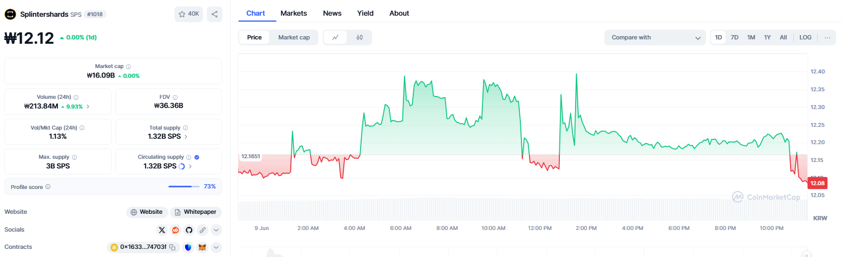Click the ₩12.12 price heading
Viewport: 842px width, 257px height.
[x=29, y=38]
